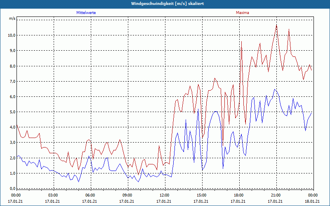Select the blue Mittelwerte legend label

click(x=86, y=13)
